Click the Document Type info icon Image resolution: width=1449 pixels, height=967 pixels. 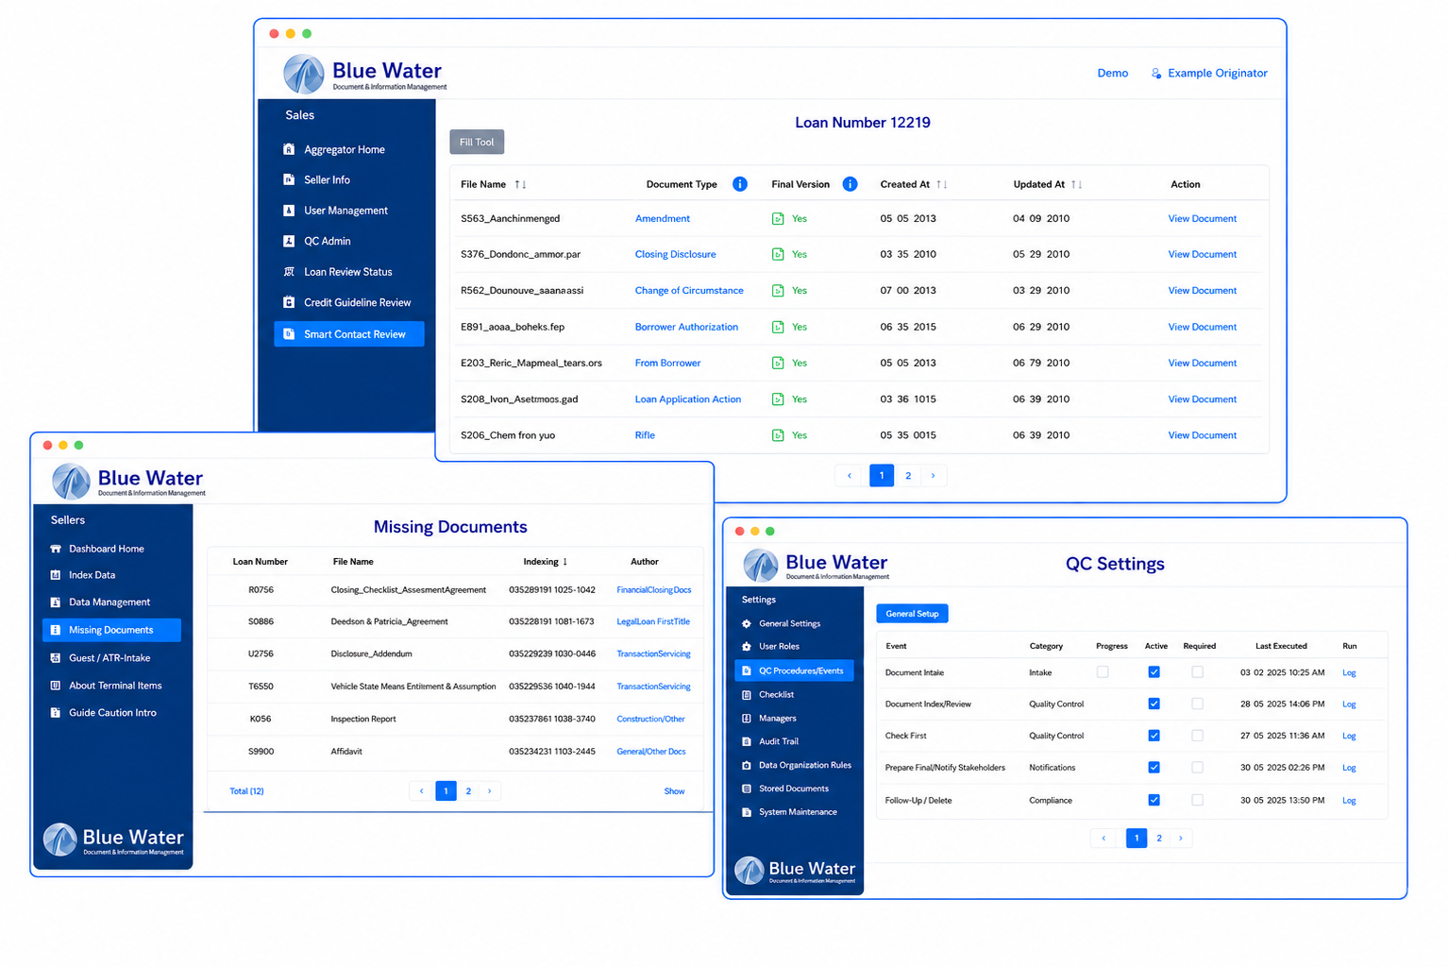(x=740, y=184)
